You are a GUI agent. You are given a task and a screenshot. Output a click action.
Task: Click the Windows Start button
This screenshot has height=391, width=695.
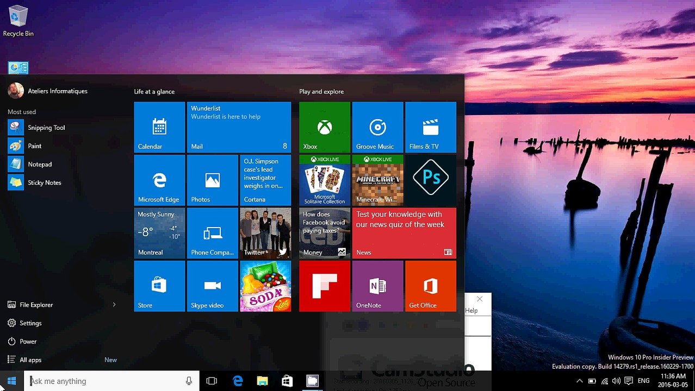(x=12, y=381)
